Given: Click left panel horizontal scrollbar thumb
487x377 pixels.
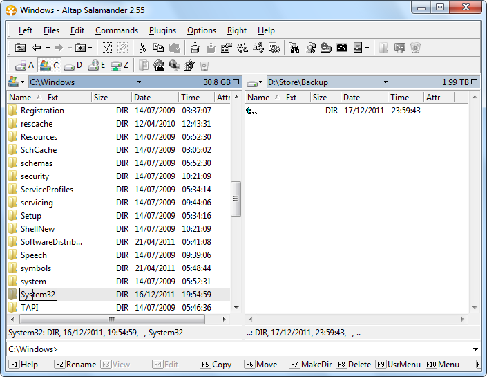Looking at the screenshot, I should point(112,319).
